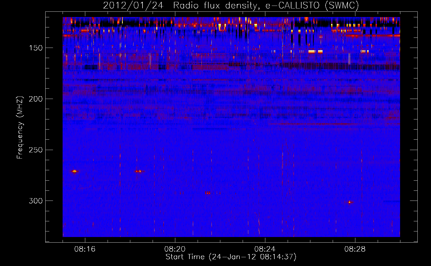Click the 08:24 time tick label
This screenshot has width=431, height=266.
tap(265, 249)
